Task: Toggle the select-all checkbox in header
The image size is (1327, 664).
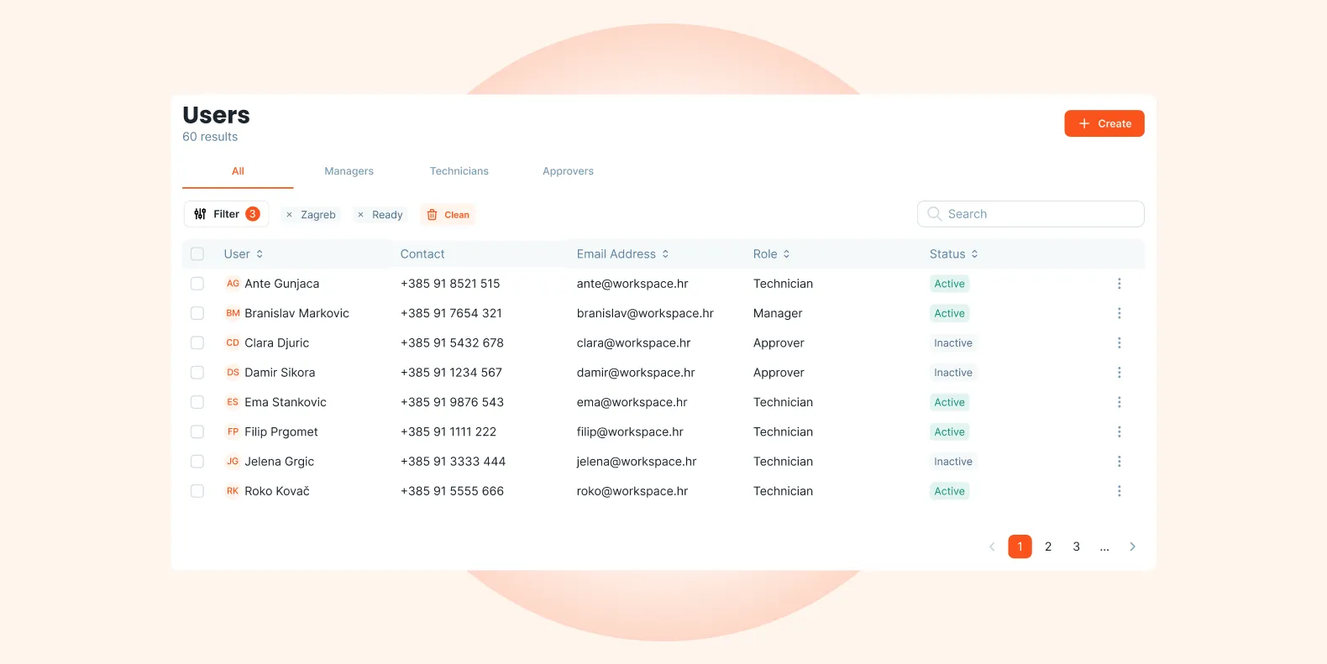Action: [x=197, y=254]
